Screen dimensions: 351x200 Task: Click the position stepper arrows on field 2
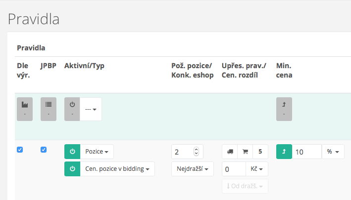click(196, 152)
